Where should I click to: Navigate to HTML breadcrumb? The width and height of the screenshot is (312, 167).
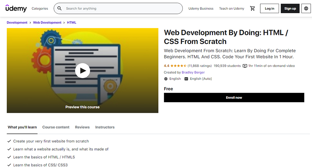click(72, 22)
